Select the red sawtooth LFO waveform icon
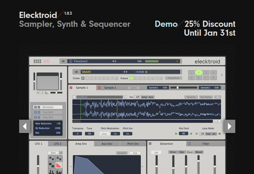The image size is (254, 174). 59,165
